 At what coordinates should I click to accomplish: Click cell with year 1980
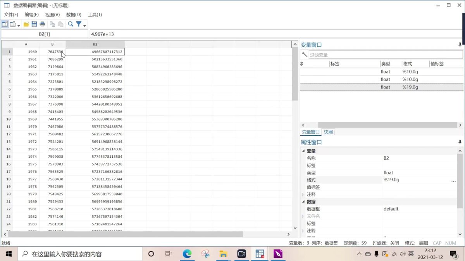point(26,201)
